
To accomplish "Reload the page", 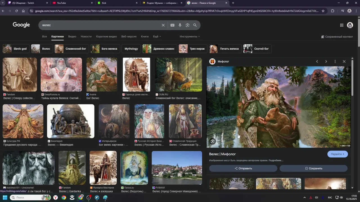I will pyautogui.click(x=17, y=11).
